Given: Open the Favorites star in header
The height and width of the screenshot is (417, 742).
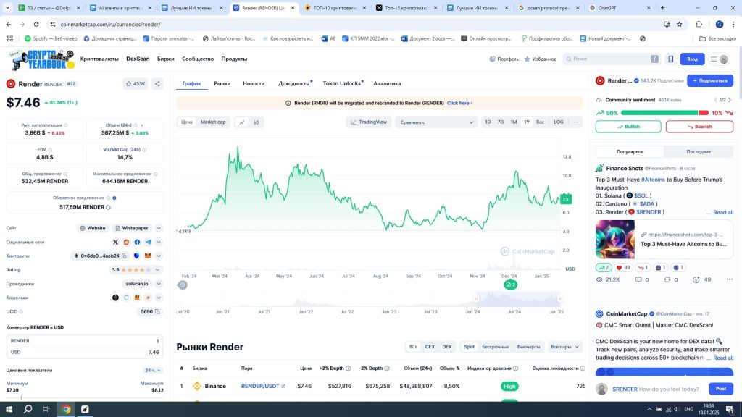Looking at the screenshot, I should click(x=540, y=59).
